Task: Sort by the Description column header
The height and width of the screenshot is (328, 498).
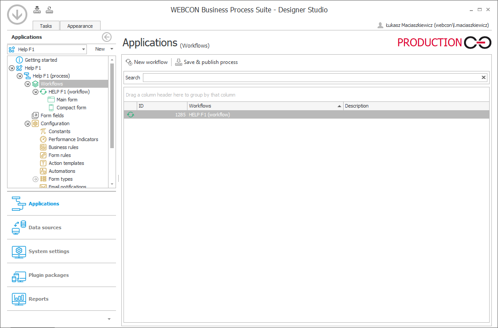Action: (416, 106)
